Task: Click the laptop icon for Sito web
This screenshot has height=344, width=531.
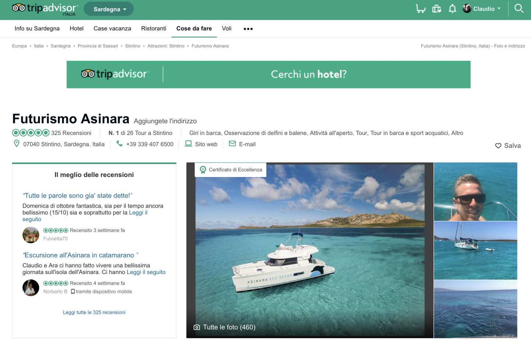Action: tap(188, 143)
